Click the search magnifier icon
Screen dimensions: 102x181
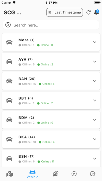[x=8, y=25]
